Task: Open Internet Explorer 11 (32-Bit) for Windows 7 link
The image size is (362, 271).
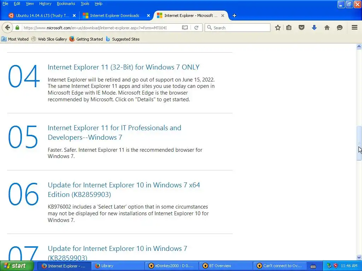Action: (123, 67)
